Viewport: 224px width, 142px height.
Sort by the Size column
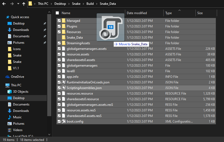[x=200, y=13]
